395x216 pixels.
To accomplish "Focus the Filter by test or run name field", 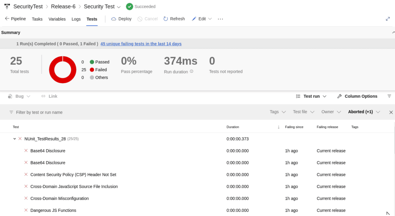I will pos(39,112).
